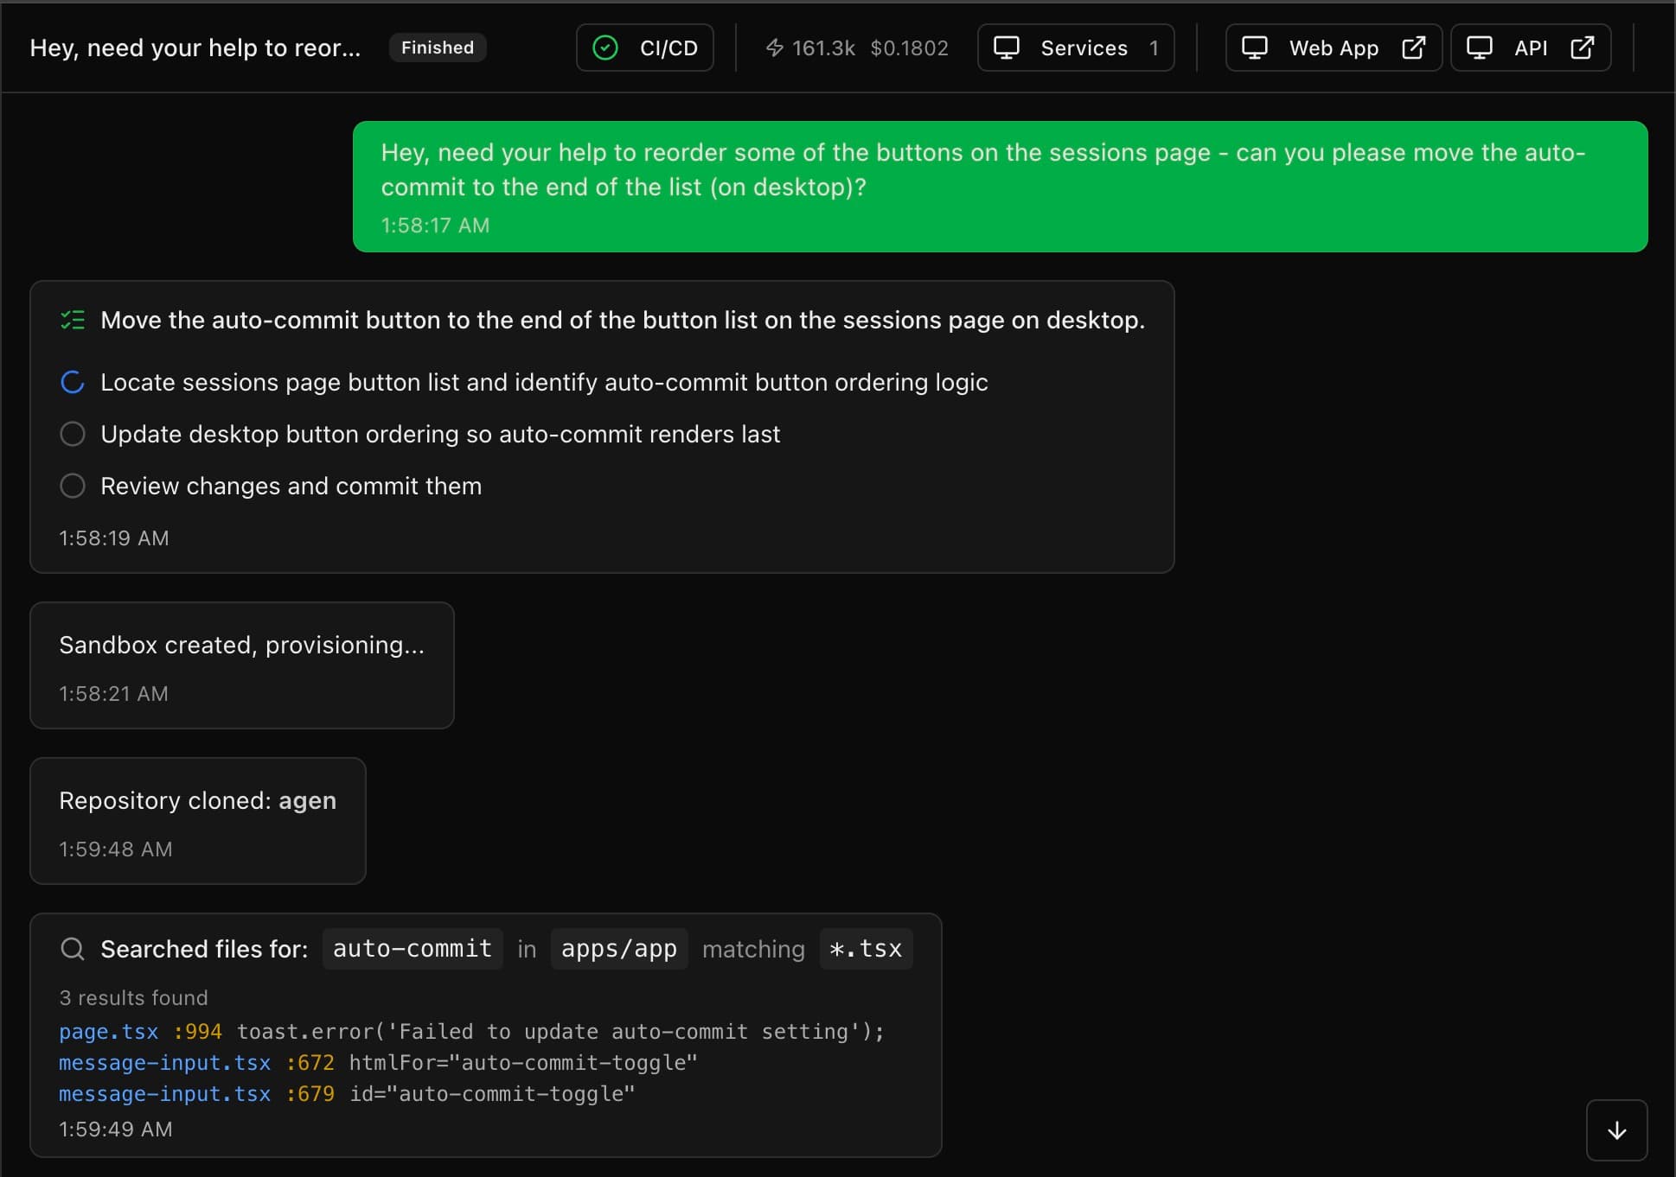Open message-input.tsx line 672 result
The height and width of the screenshot is (1177, 1676).
[164, 1063]
